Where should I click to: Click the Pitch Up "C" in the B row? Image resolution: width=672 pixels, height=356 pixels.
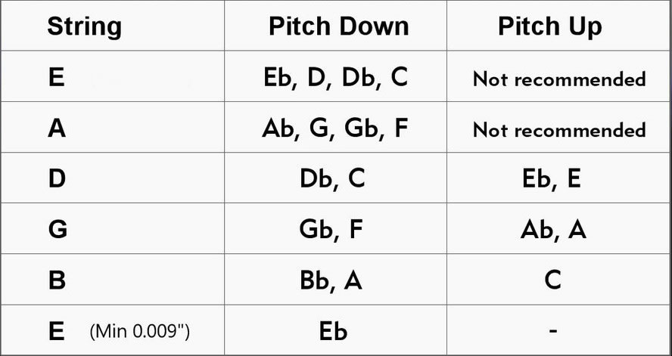[x=553, y=280]
